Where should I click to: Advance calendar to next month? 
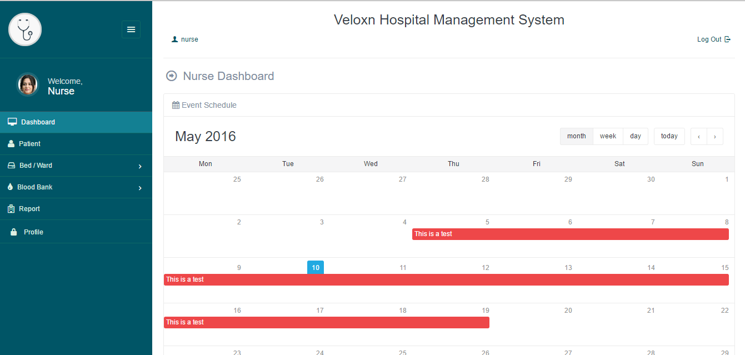click(x=715, y=137)
